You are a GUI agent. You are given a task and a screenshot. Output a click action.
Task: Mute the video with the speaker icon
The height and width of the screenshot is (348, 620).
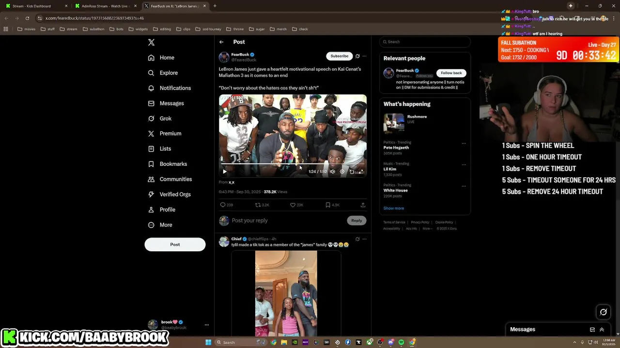pos(332,172)
